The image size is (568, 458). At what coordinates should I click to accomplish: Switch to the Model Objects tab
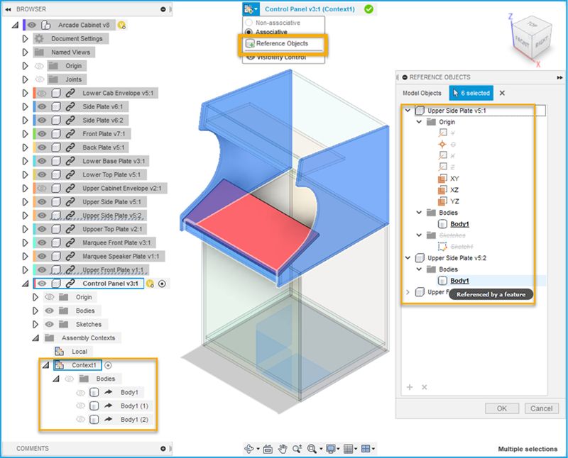[422, 93]
